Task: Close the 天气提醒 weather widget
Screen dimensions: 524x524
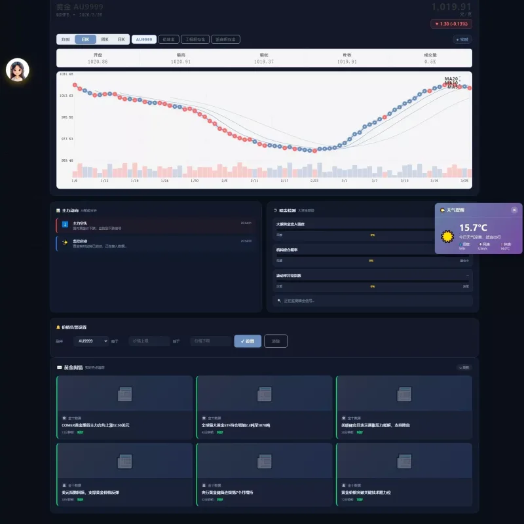Action: 514,210
